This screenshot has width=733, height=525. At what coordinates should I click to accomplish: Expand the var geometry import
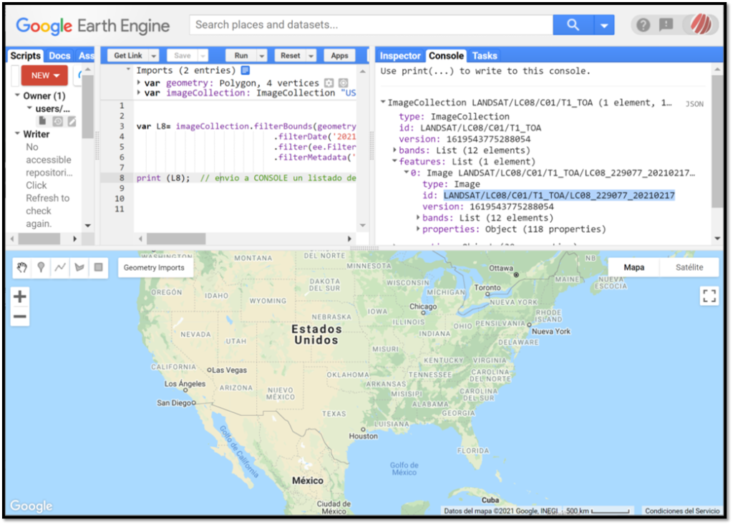(x=139, y=82)
